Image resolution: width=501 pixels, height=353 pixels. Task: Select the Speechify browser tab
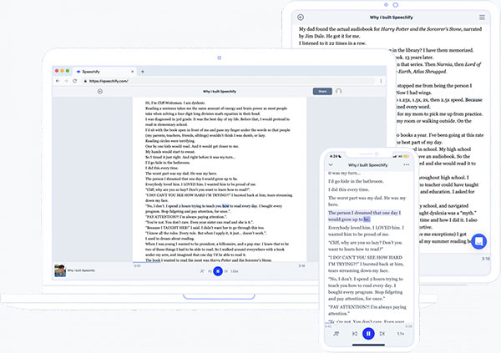[104, 72]
